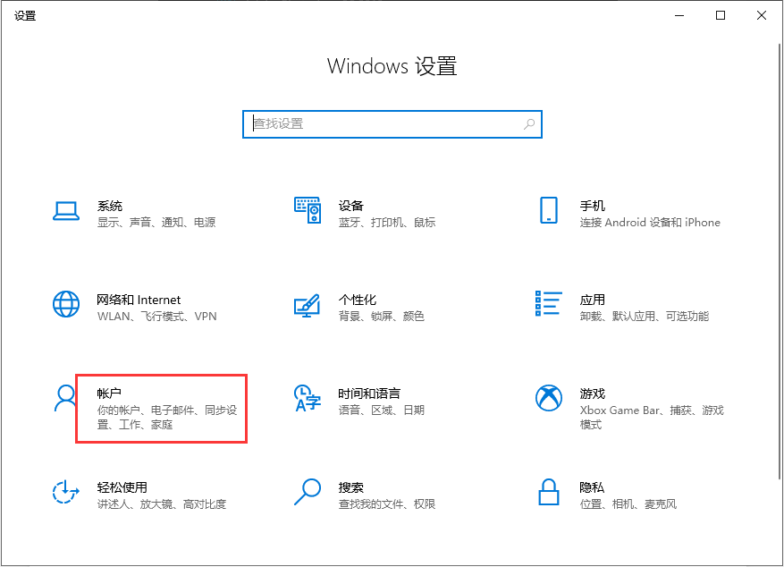Click the text WLAN、飞行模式、VPN
The height and width of the screenshot is (567, 784).
[157, 317]
